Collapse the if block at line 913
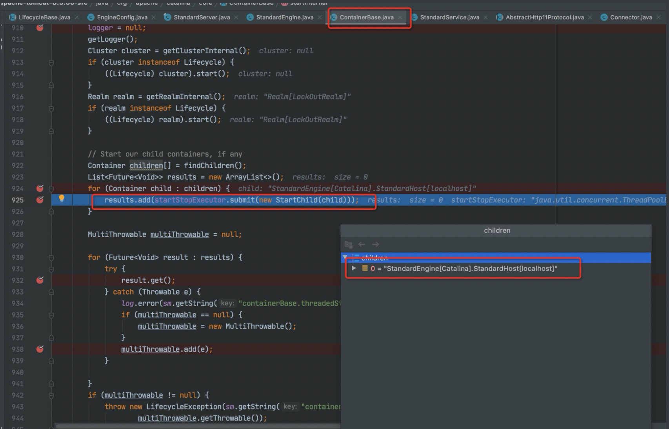 coord(51,62)
